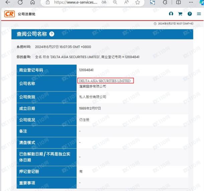Click the 成立日期 row header
This screenshot has height=191, width=204.
coord(46,109)
